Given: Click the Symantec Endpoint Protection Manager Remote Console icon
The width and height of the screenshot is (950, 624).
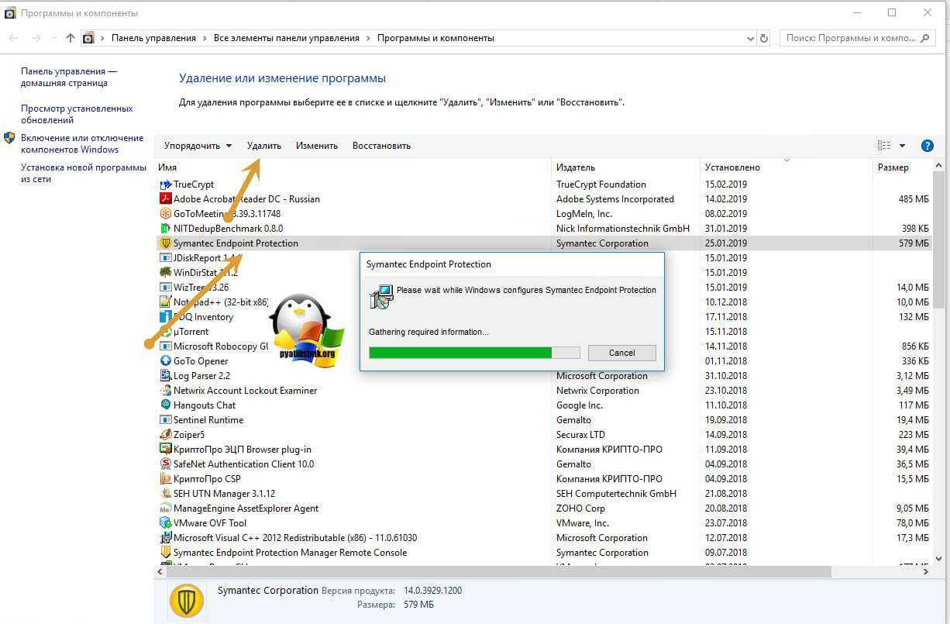Looking at the screenshot, I should pos(165,553).
